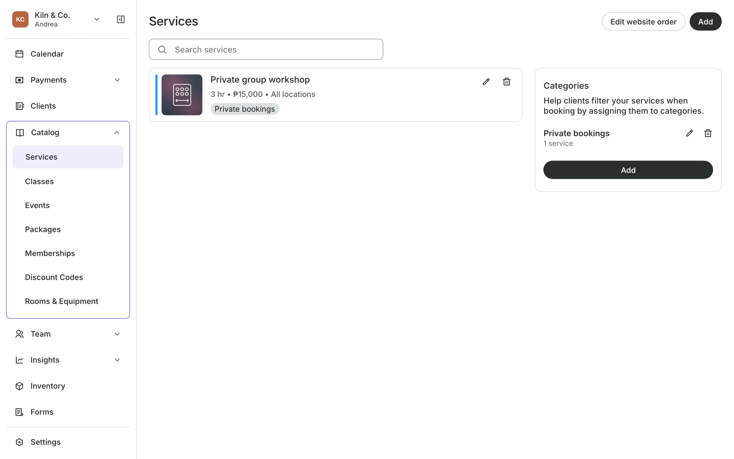Click the Add button beside Edit website order
This screenshot has width=734, height=459.
[705, 22]
